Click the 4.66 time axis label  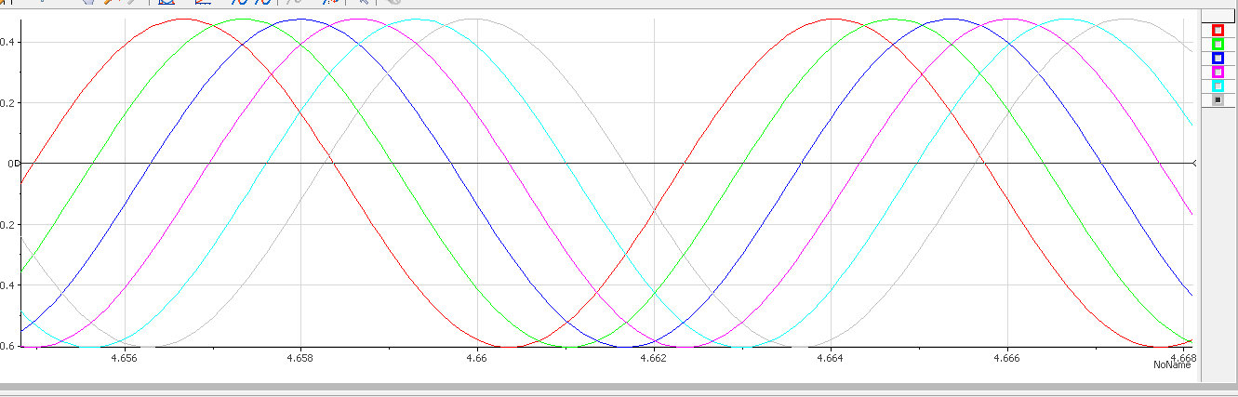click(477, 358)
